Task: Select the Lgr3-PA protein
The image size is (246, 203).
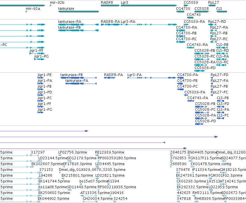Action: [151, 78]
